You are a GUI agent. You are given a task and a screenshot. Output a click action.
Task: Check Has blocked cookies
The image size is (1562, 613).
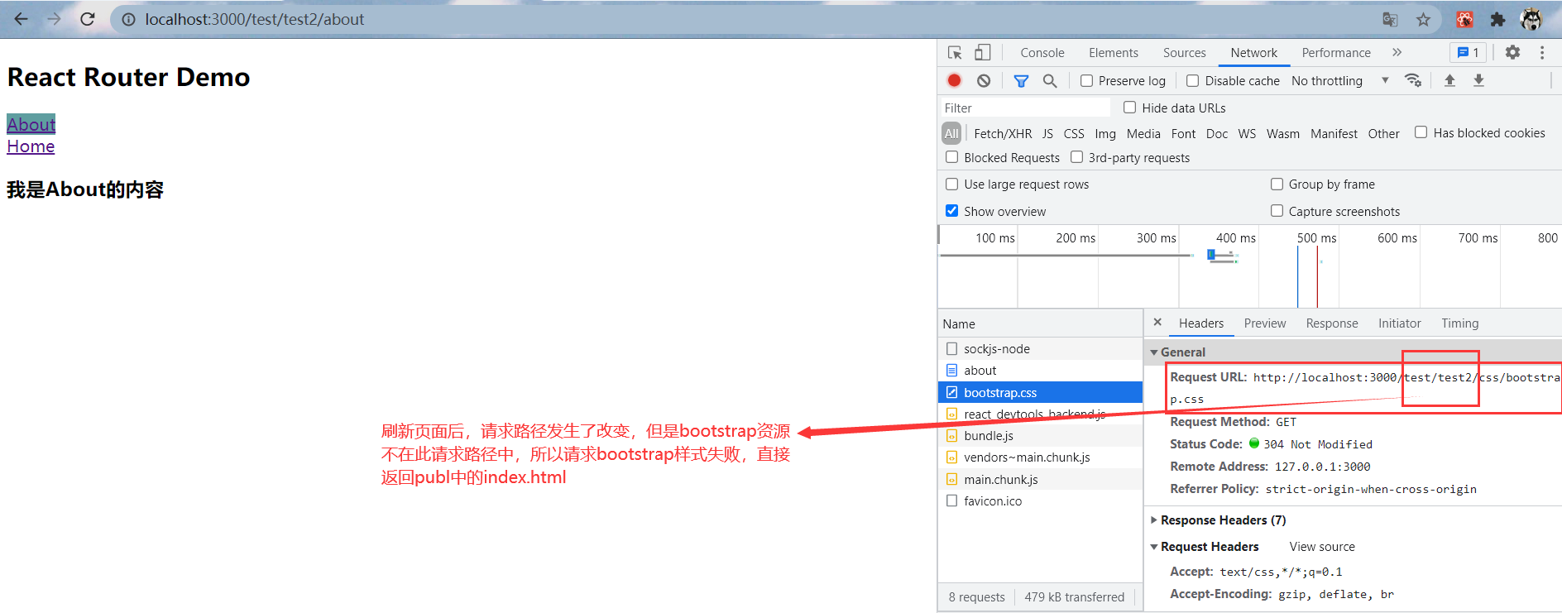pyautogui.click(x=1421, y=132)
